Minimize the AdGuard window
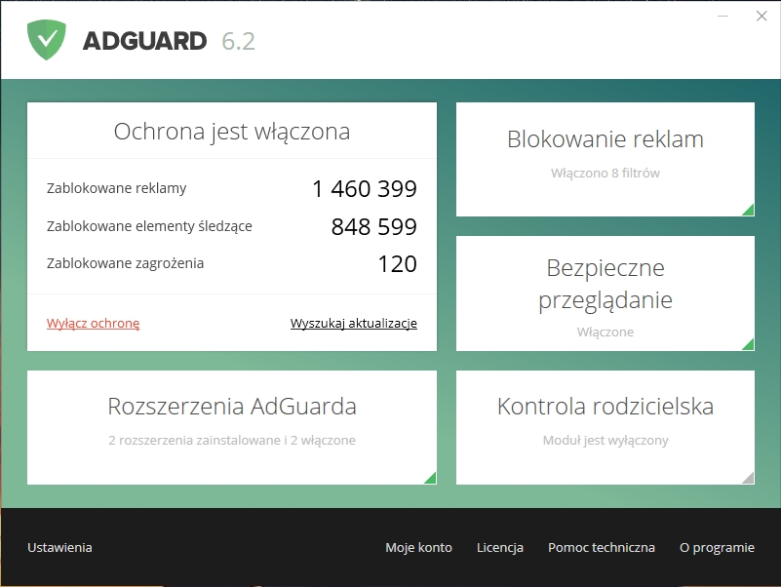 pos(722,16)
